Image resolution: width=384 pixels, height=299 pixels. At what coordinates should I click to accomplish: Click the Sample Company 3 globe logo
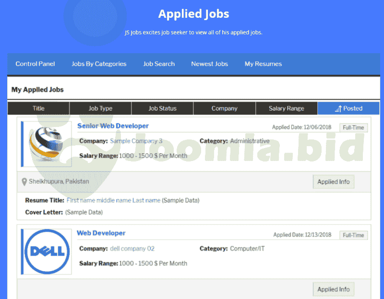(x=47, y=144)
